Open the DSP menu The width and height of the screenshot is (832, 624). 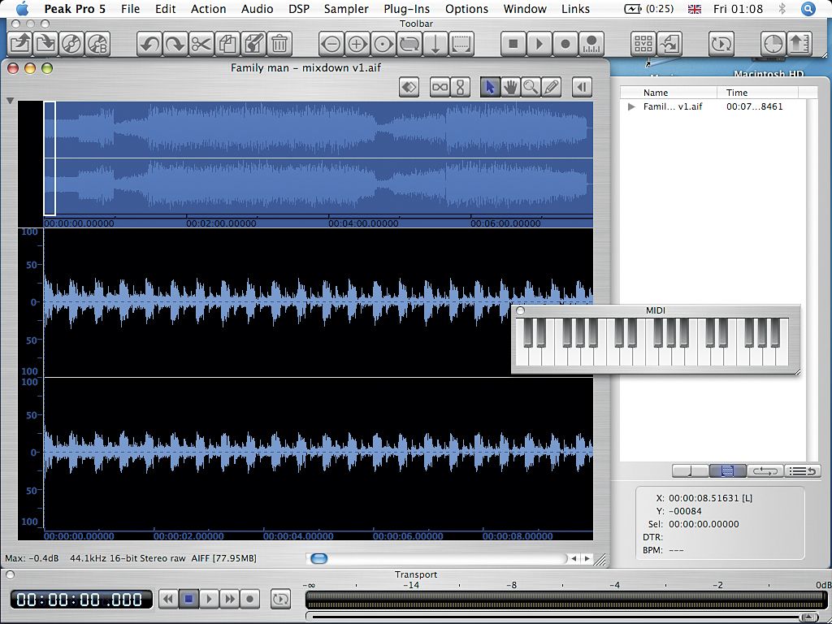tap(299, 9)
